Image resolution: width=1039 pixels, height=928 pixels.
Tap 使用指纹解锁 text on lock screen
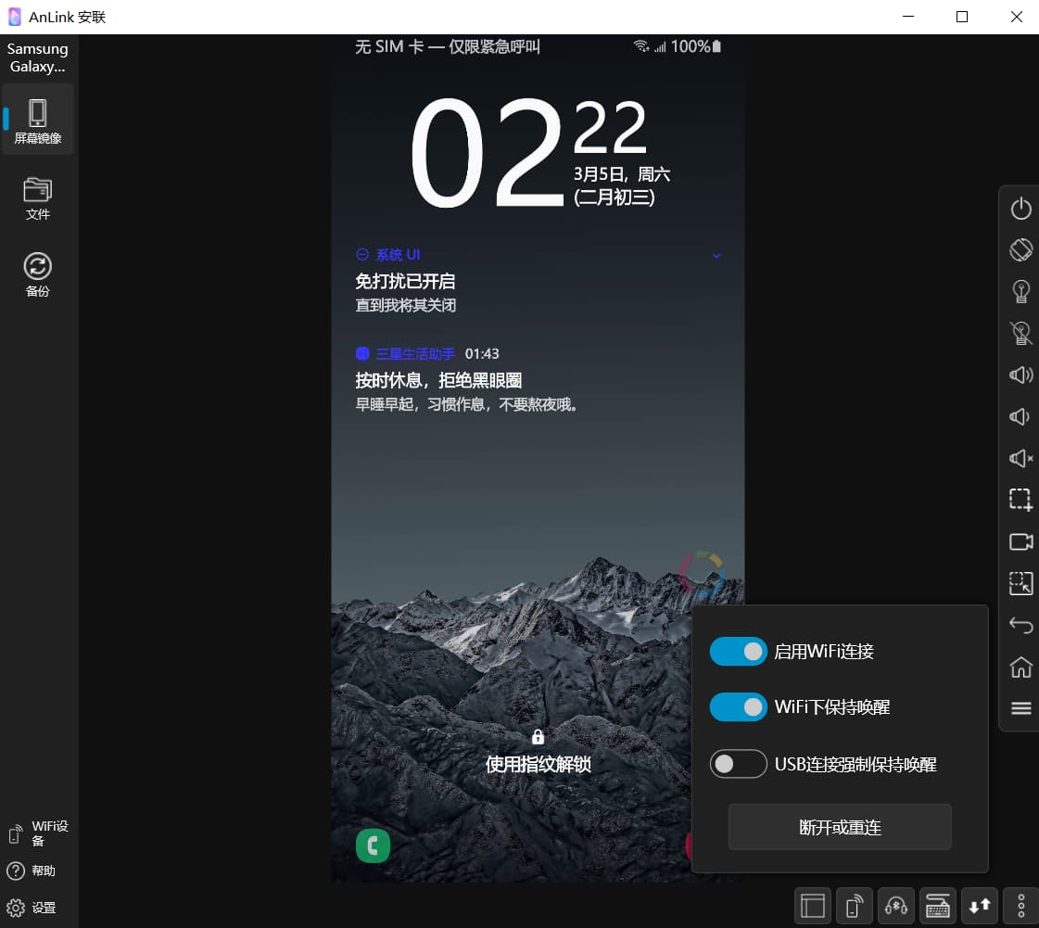tap(539, 764)
